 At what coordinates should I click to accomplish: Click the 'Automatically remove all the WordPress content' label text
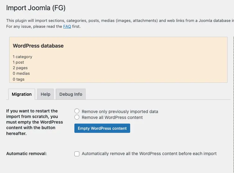point(149,154)
